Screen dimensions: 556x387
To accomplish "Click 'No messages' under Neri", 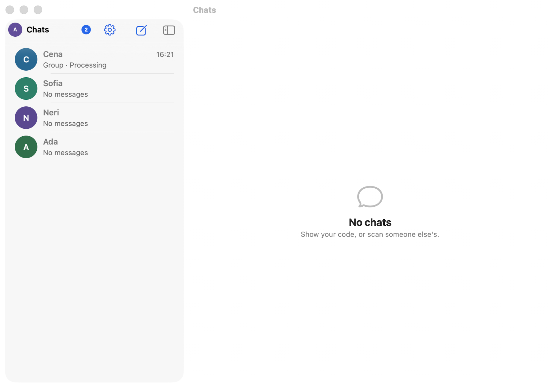I will [x=65, y=123].
